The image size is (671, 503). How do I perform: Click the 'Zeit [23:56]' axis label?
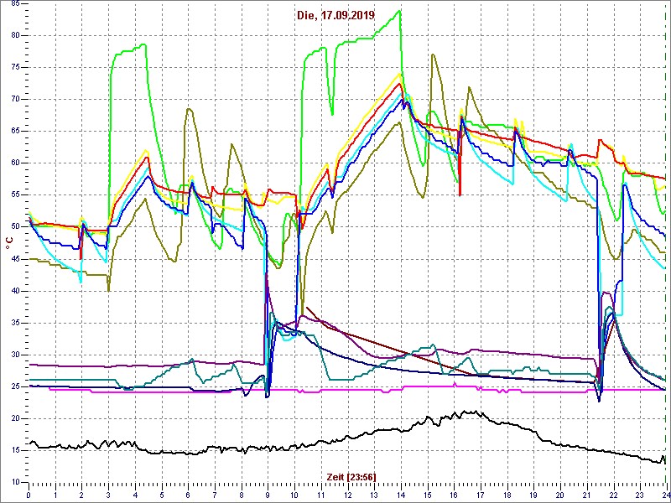tap(351, 476)
